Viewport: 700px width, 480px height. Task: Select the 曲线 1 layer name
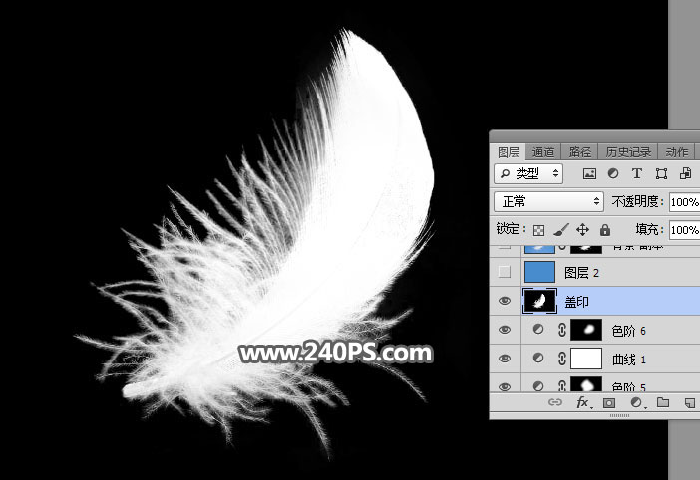tap(628, 360)
